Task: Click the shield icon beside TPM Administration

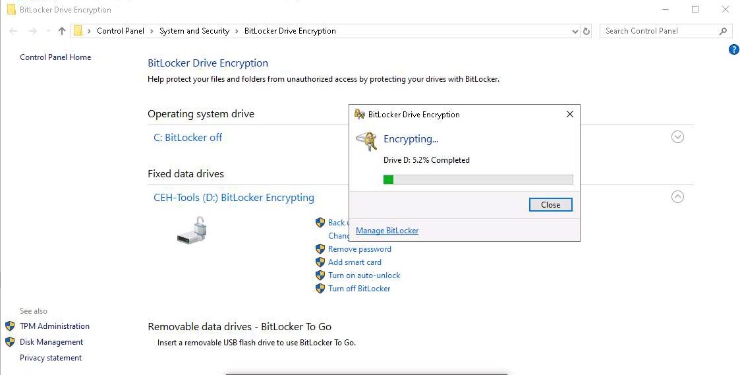Action: [x=10, y=326]
